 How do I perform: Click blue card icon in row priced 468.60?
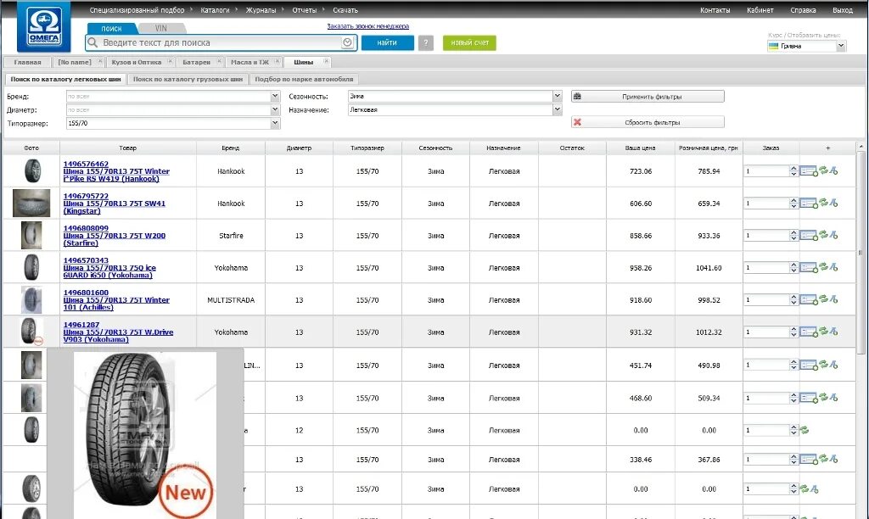(x=809, y=399)
